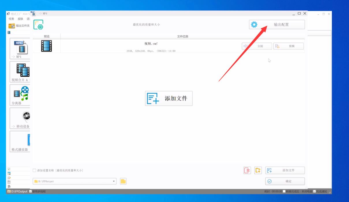This screenshot has width=349, height=202.
Task: Select the 视频.swf file name text
Action: point(151,44)
